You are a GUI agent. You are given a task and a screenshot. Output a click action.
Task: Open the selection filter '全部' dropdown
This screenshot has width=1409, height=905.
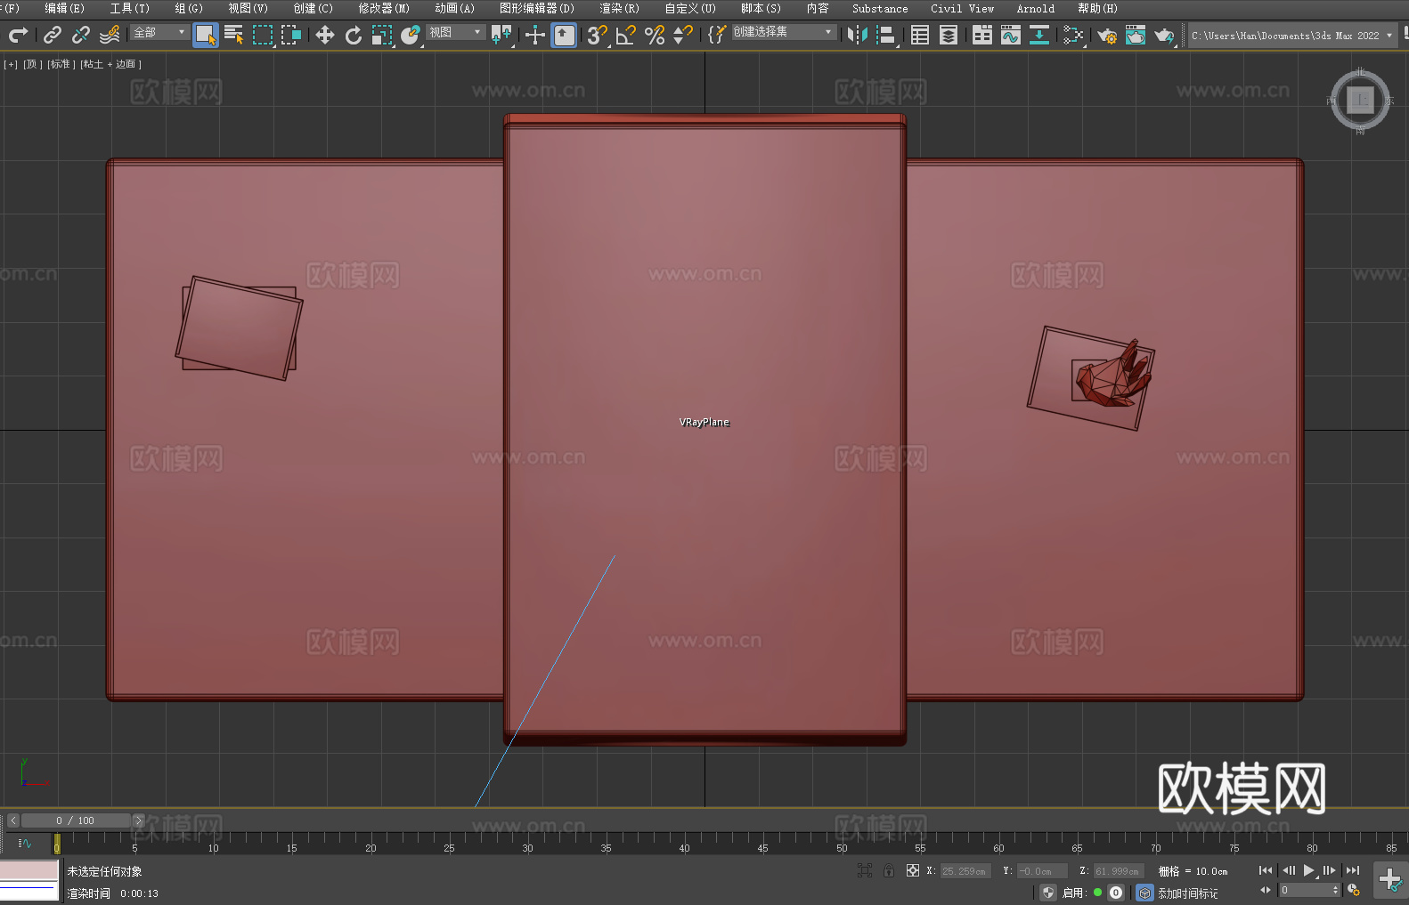[x=159, y=32]
